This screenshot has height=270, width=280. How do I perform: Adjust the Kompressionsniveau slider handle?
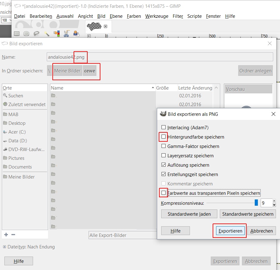(x=256, y=203)
